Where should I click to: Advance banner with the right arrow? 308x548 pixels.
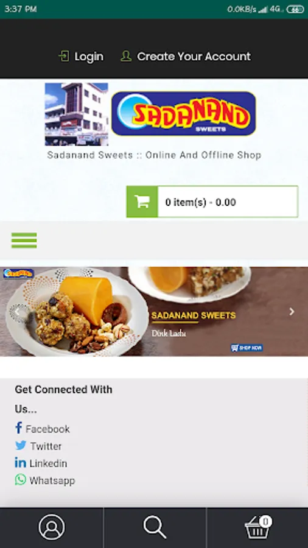292,311
